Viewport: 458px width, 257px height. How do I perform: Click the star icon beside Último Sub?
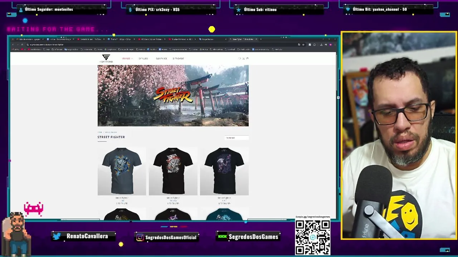click(239, 10)
